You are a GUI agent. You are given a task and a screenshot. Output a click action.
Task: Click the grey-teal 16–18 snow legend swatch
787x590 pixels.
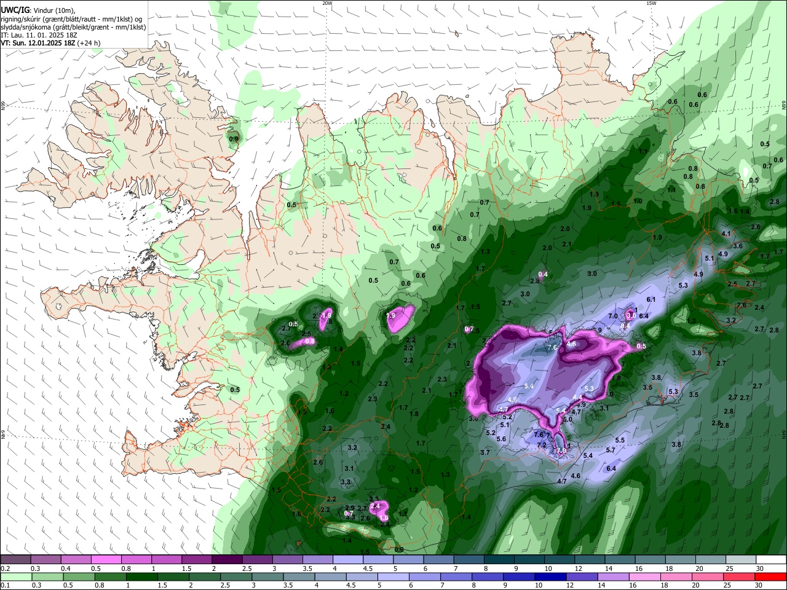[x=650, y=560]
